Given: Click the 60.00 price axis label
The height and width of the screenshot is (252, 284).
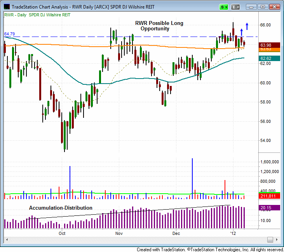Looking at the screenshot, I should point(265,83).
